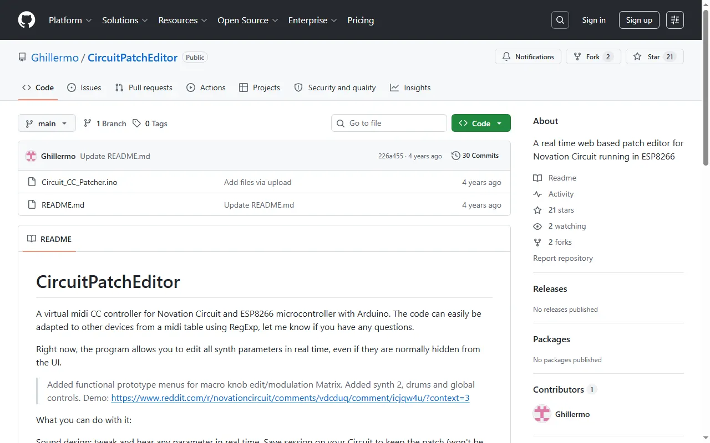This screenshot has height=443, width=710.
Task: View 2 forks in sidebar
Action: pyautogui.click(x=552, y=242)
